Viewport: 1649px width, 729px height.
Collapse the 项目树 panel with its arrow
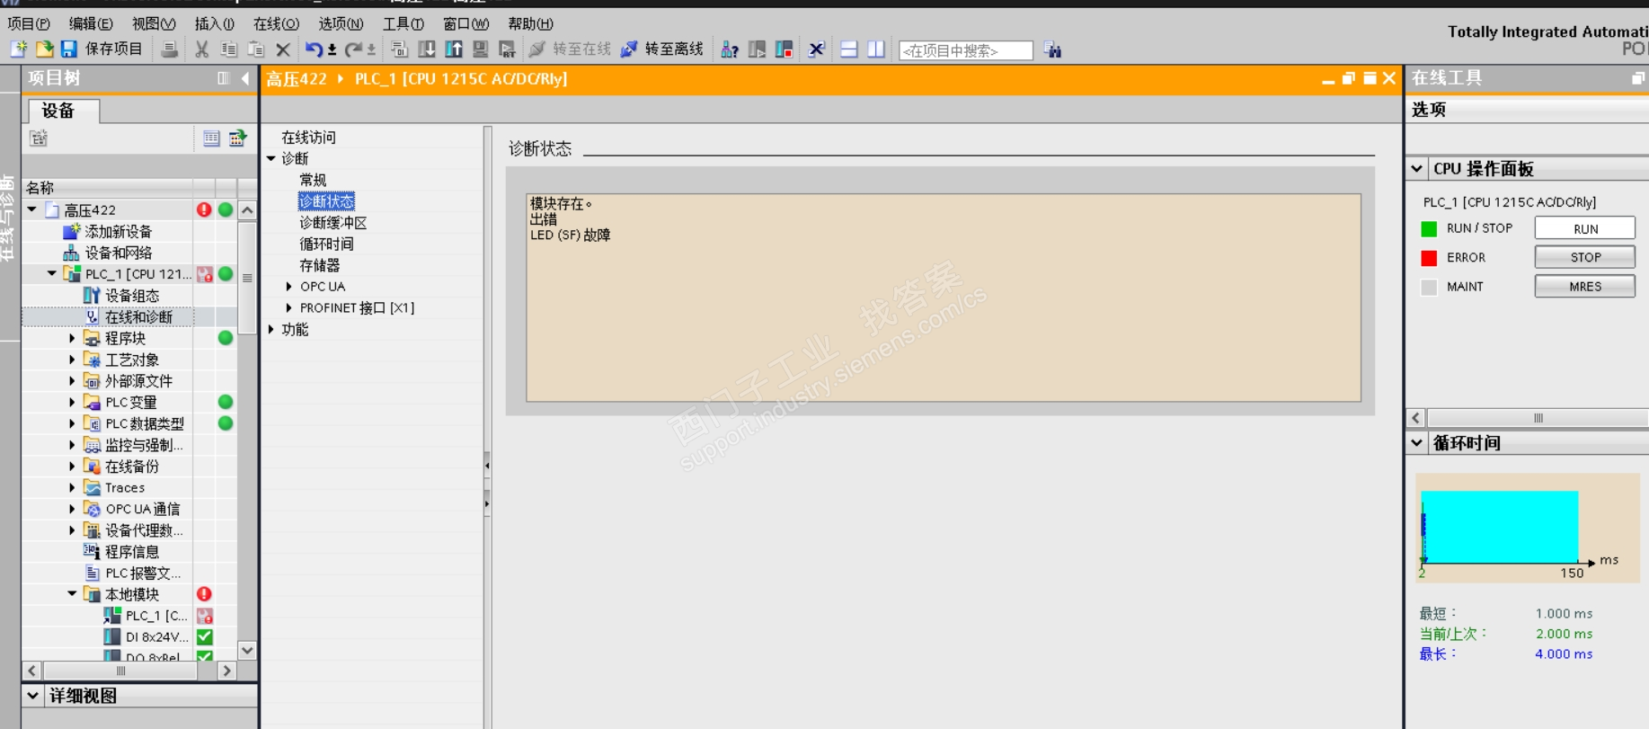click(244, 78)
